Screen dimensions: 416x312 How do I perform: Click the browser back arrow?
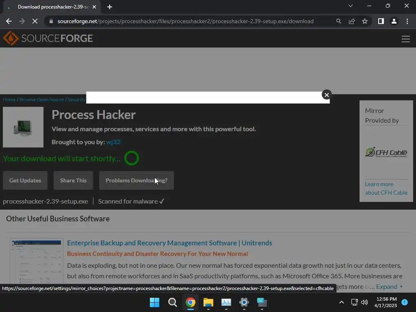tap(9, 21)
